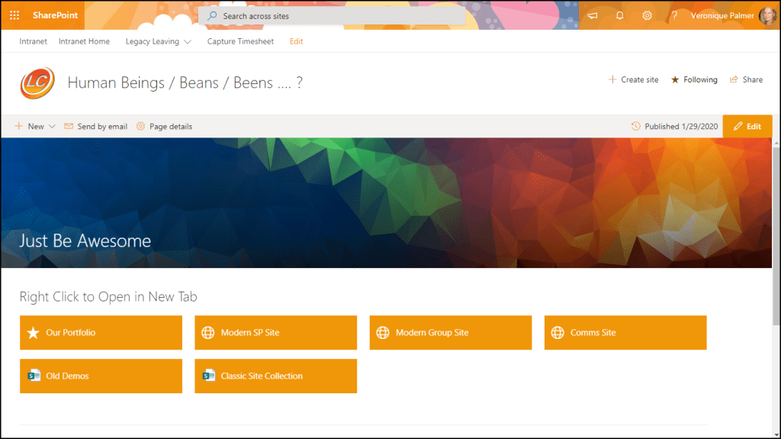Click the help question mark icon
The width and height of the screenshot is (781, 439).
tap(673, 15)
